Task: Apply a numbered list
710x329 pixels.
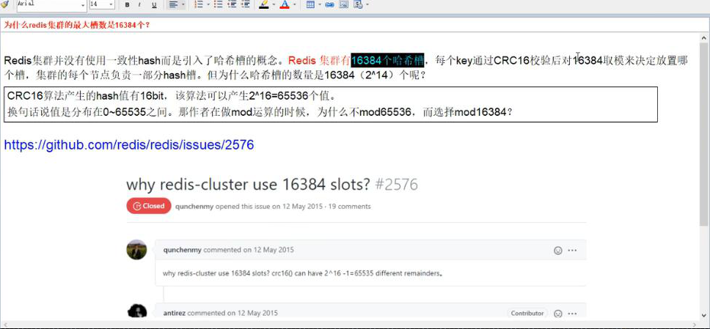Action: tap(198, 4)
